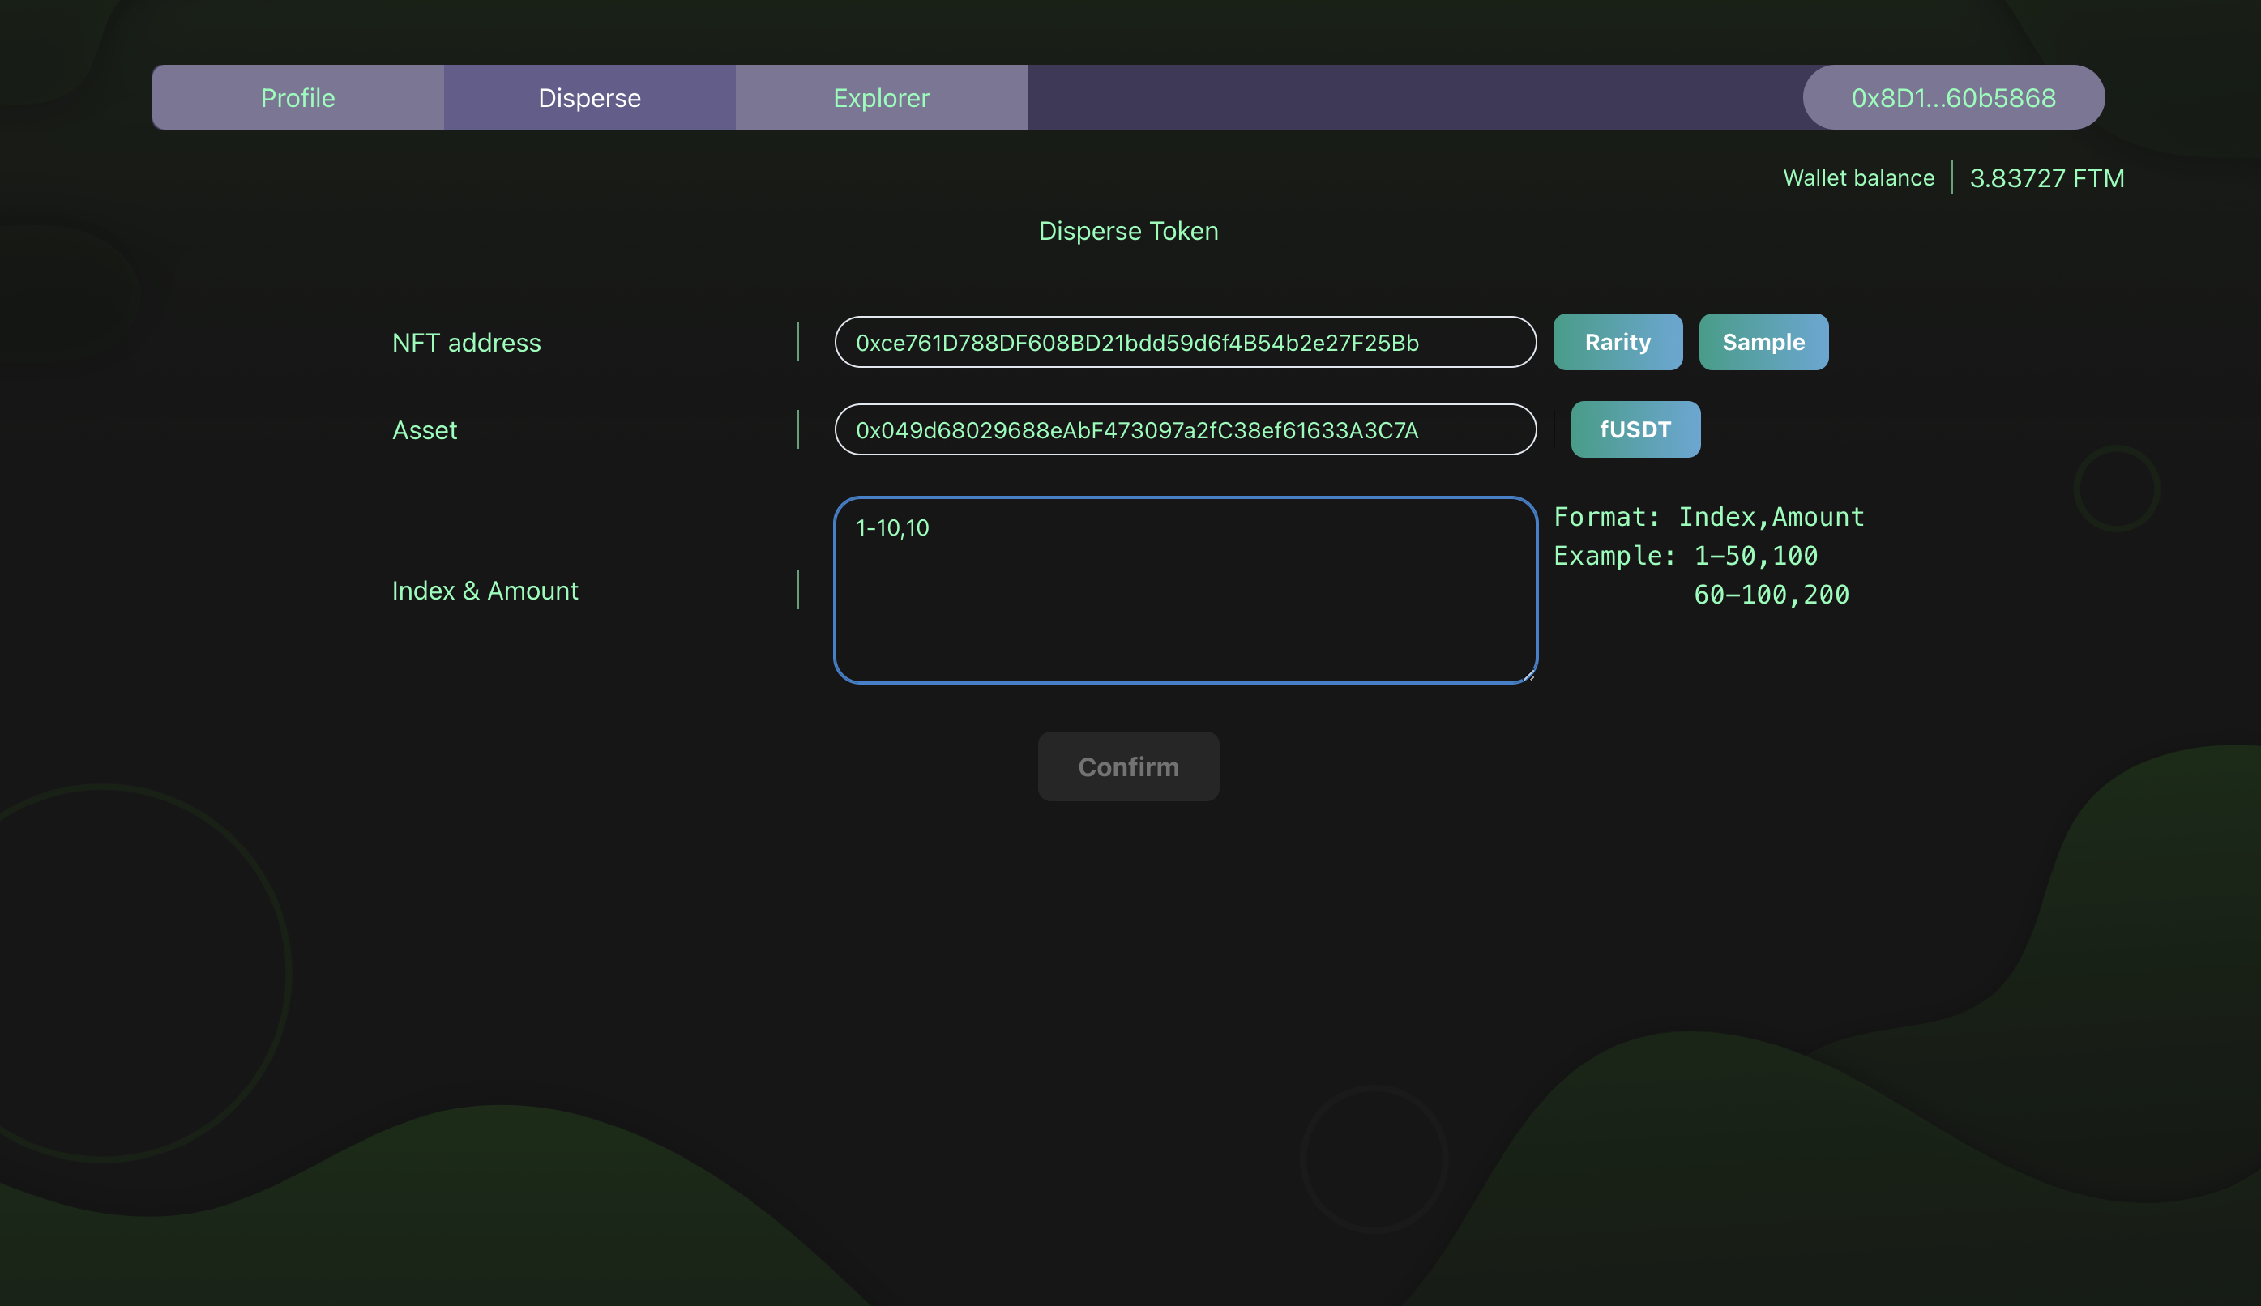Click the 60-100,200 example line
Image resolution: width=2261 pixels, height=1306 pixels.
(1770, 595)
